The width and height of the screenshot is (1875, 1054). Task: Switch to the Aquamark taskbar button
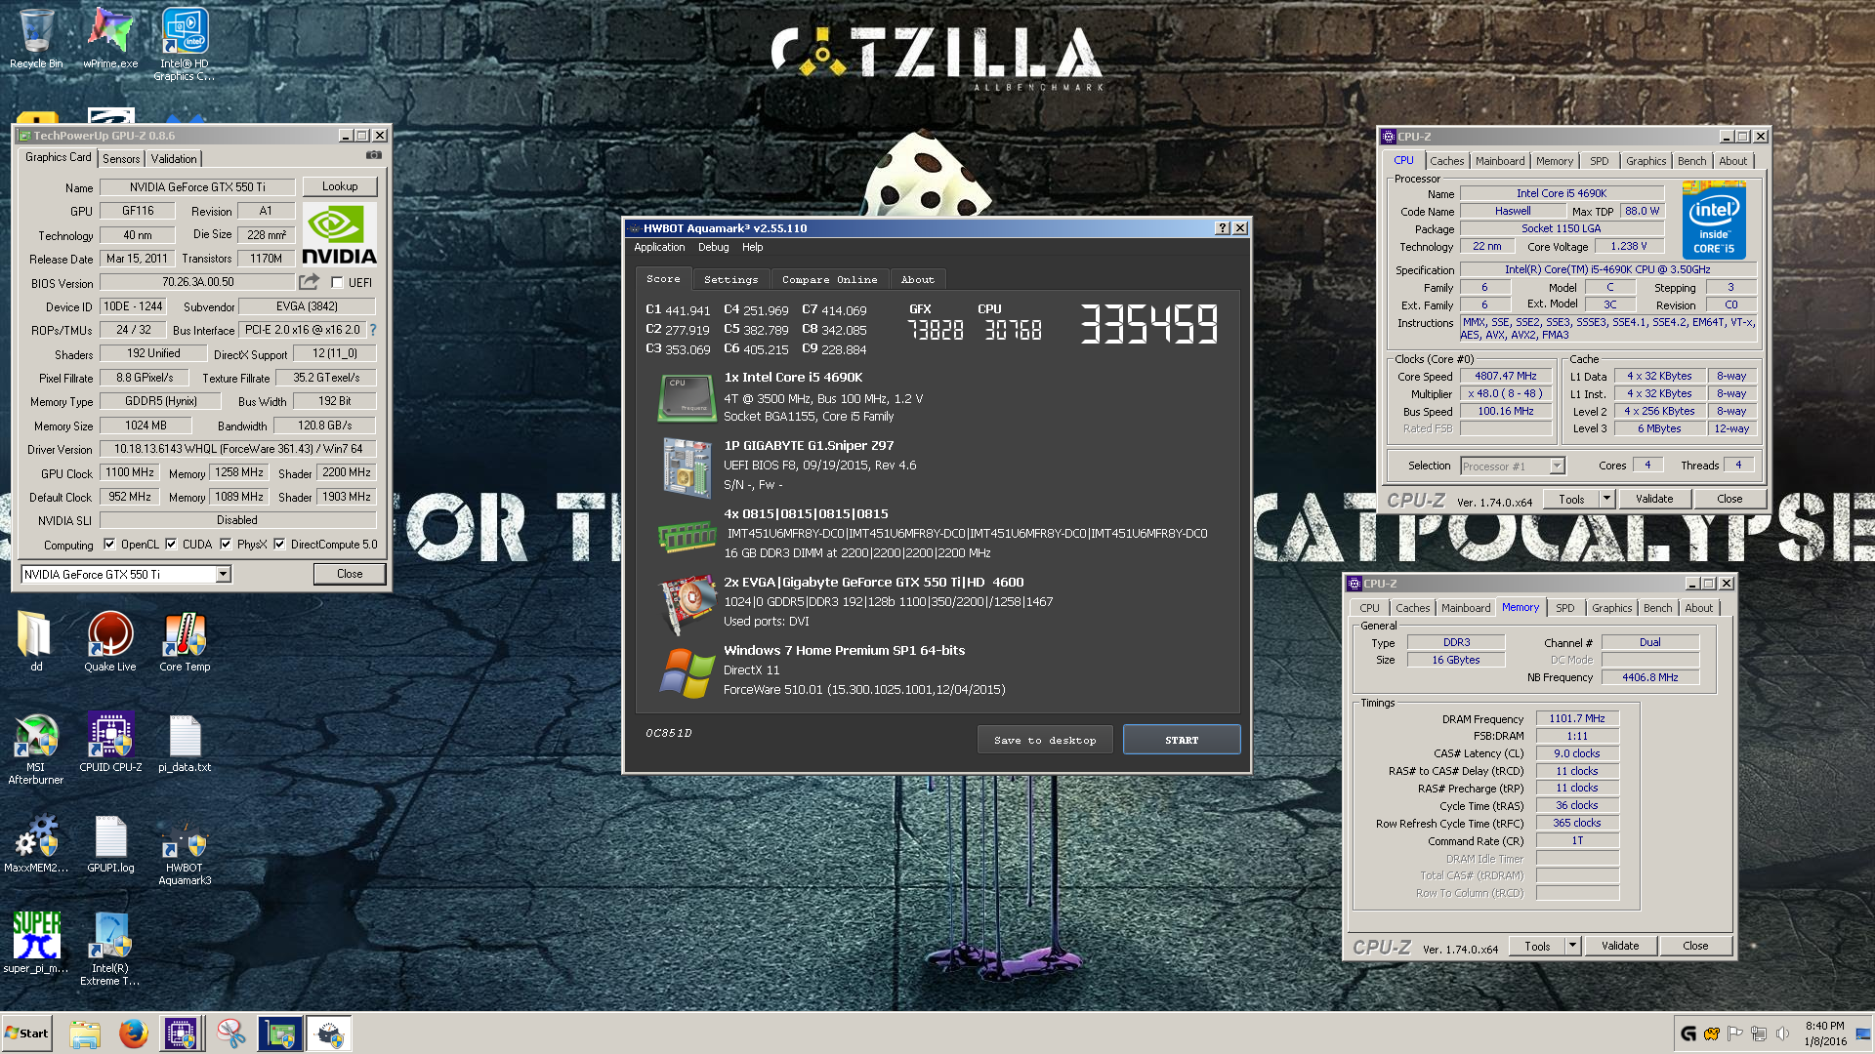pyautogui.click(x=329, y=1034)
